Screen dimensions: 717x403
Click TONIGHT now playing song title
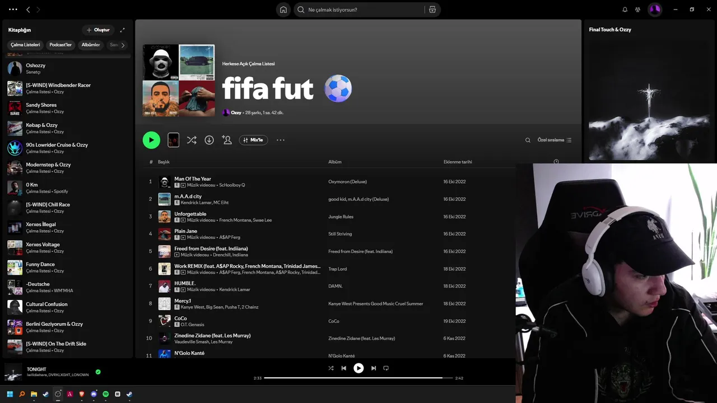[36, 369]
